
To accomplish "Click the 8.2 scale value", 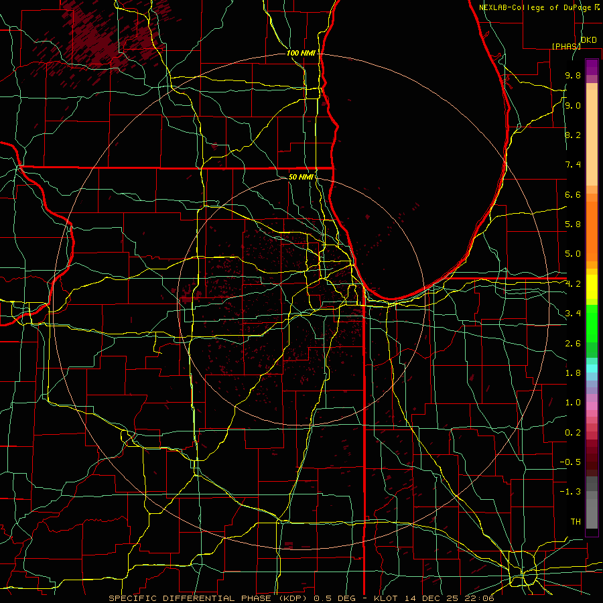I will tap(573, 135).
